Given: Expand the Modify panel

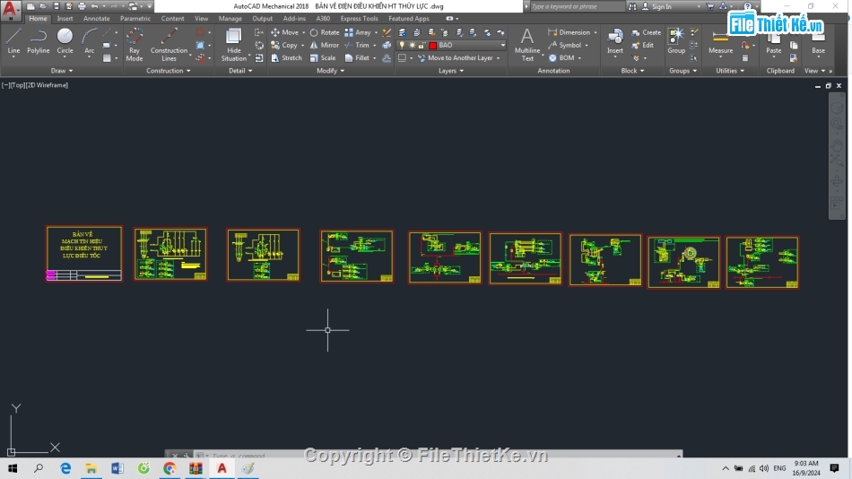Looking at the screenshot, I should pos(330,71).
